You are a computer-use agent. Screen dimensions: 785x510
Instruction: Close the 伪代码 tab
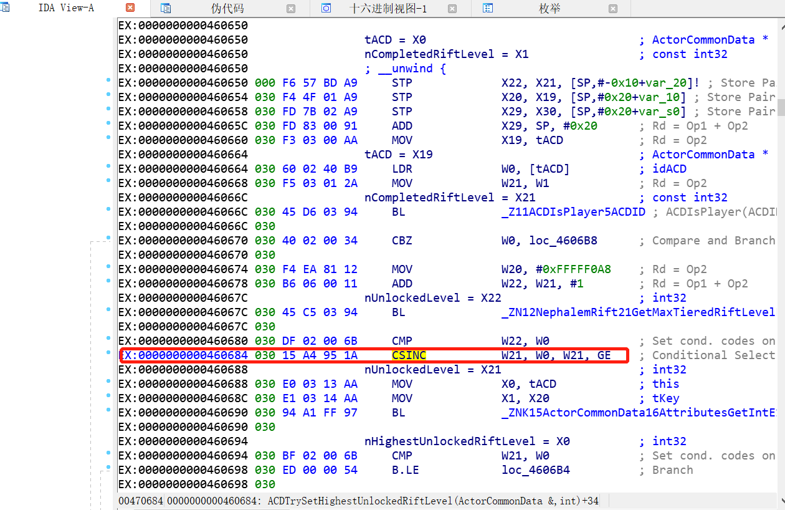(x=291, y=9)
